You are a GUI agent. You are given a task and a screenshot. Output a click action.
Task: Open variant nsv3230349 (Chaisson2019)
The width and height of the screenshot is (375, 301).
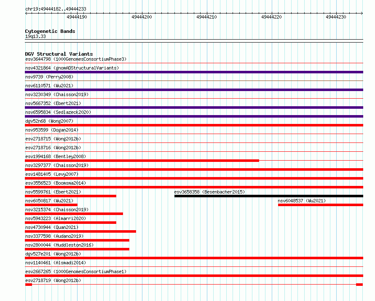[57, 94]
